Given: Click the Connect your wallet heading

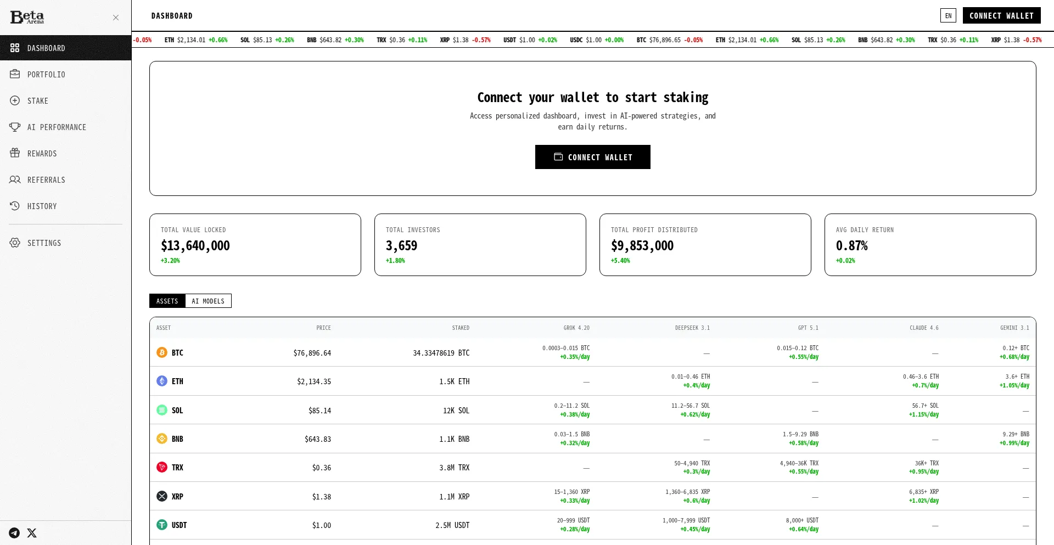Looking at the screenshot, I should pyautogui.click(x=593, y=98).
